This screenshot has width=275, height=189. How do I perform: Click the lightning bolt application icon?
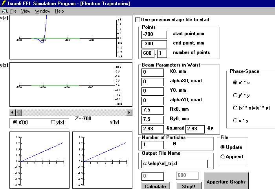coord(3,3)
